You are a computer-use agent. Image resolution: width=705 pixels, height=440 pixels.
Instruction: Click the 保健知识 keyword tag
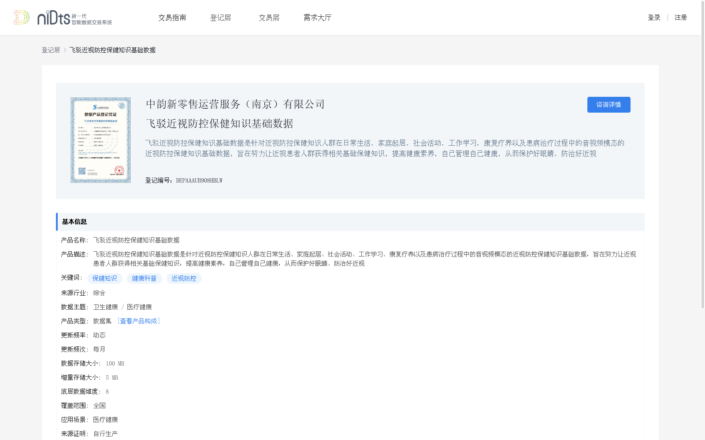tap(105, 279)
